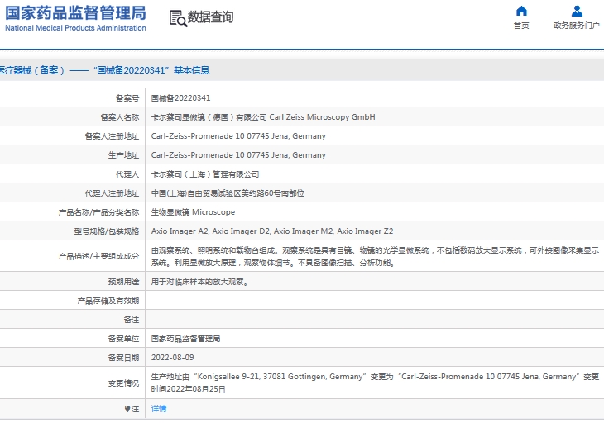Click the 型号规格/包装规格 row label
The image size is (604, 423).
(x=107, y=231)
